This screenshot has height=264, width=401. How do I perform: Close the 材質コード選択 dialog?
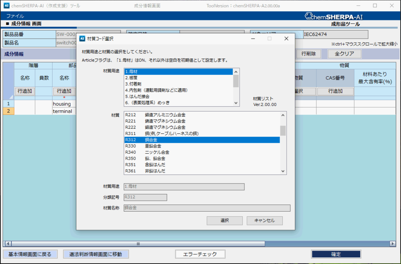286,39
